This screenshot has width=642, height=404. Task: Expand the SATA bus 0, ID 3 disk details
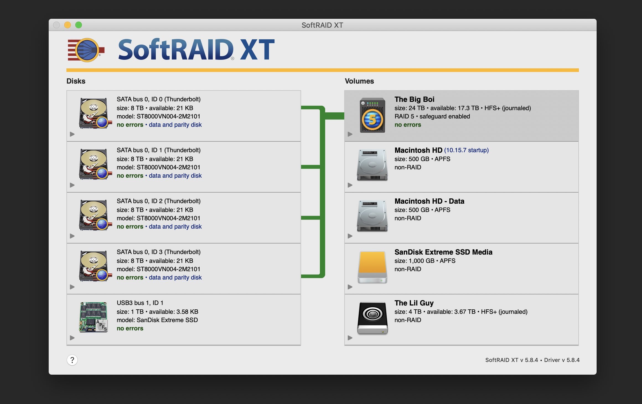click(x=72, y=287)
